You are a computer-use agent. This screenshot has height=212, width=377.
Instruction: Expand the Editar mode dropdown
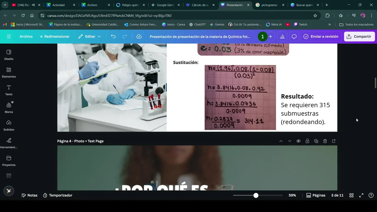coord(90,37)
